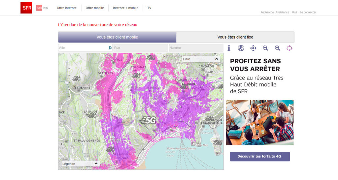This screenshot has width=338, height=180.
Task: Click the 4G marker at the map's top near Filtre
Action: click(x=151, y=58)
